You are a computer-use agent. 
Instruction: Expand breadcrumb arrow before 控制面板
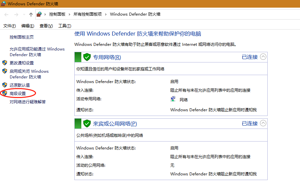coord(45,14)
